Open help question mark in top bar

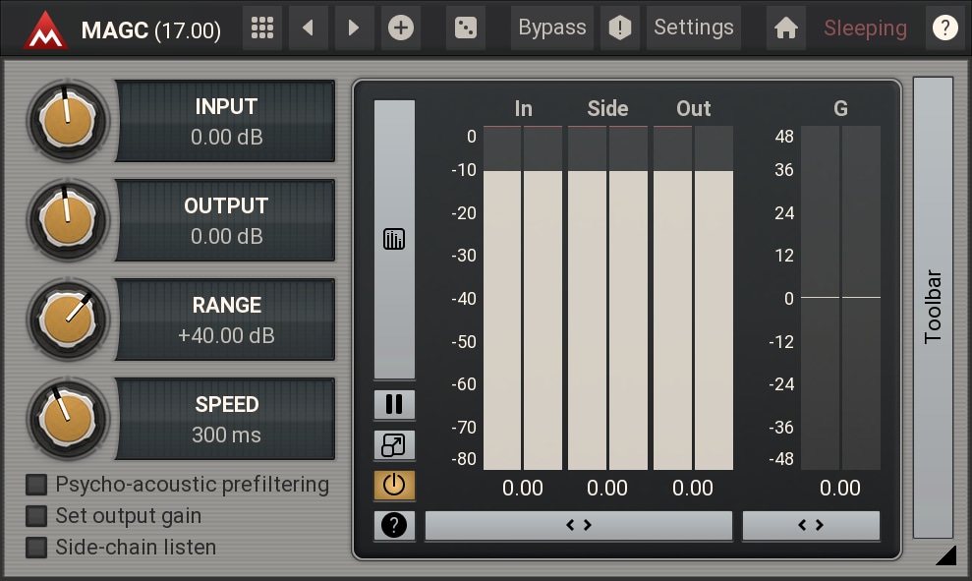(x=944, y=28)
